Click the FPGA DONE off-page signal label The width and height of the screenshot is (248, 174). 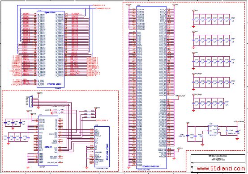click(102, 120)
